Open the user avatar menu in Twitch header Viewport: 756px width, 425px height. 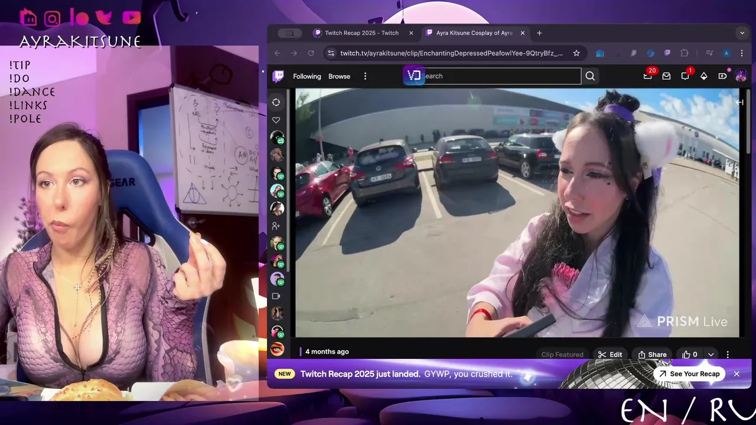click(741, 76)
